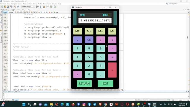
Task: Open Twitter from taskbar
Action: [x=95, y=104]
